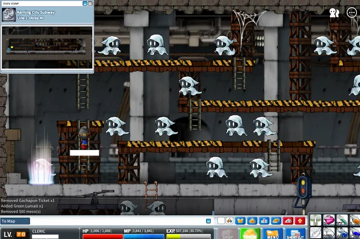Viewport: 360px width, 239px height.
Task: Minimize the Mini Map panel
Action: click(85, 3)
